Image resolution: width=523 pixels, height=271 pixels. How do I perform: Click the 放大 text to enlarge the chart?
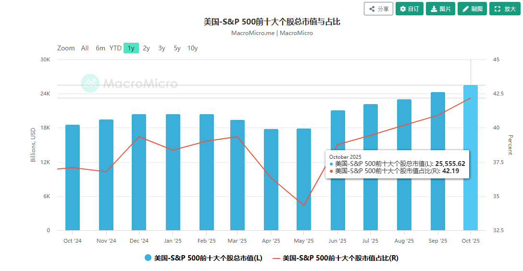(510, 9)
